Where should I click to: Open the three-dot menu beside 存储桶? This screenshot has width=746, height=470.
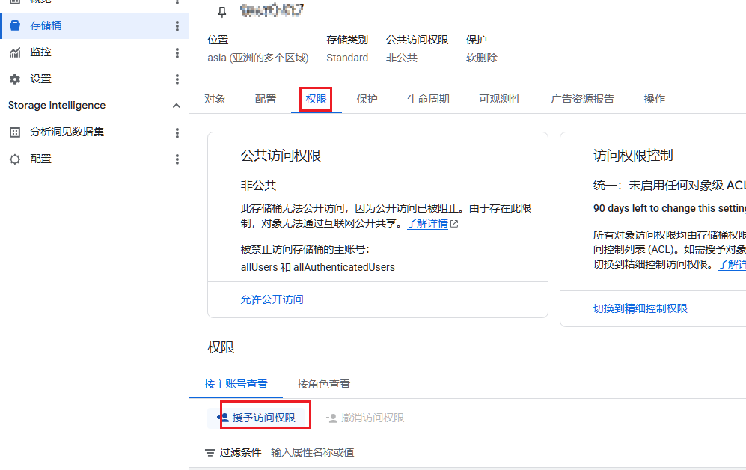(x=177, y=26)
